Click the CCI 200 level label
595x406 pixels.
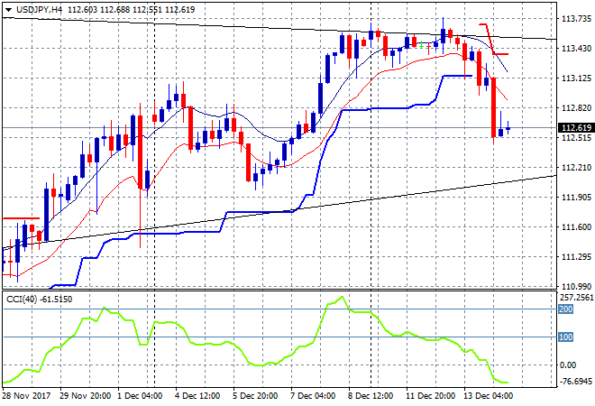click(565, 309)
